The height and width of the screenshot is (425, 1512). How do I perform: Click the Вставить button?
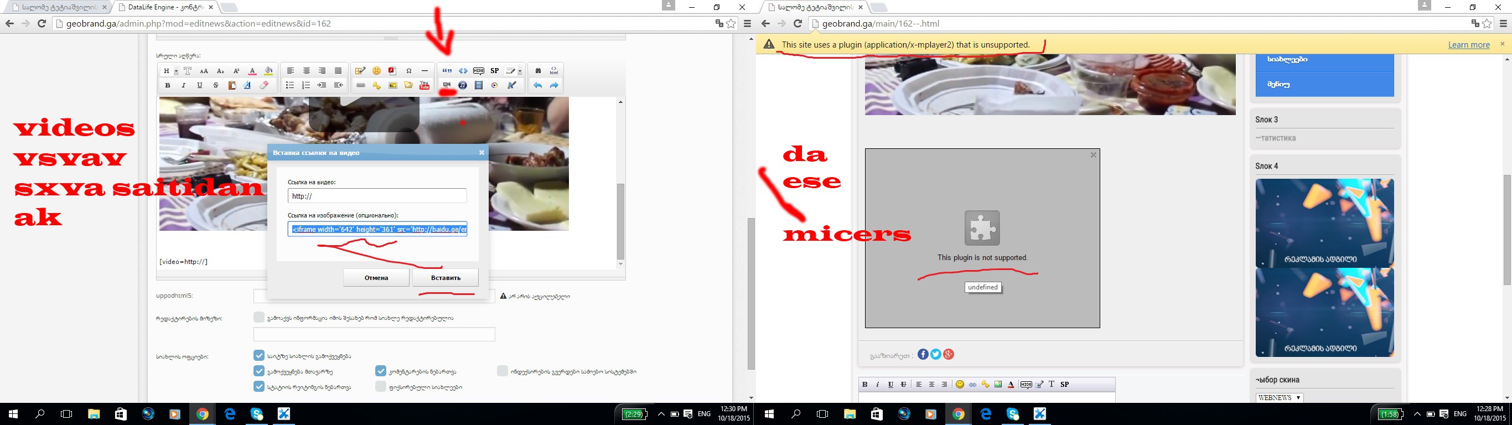446,278
